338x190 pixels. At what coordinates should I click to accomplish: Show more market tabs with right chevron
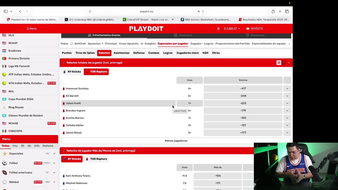(289, 44)
